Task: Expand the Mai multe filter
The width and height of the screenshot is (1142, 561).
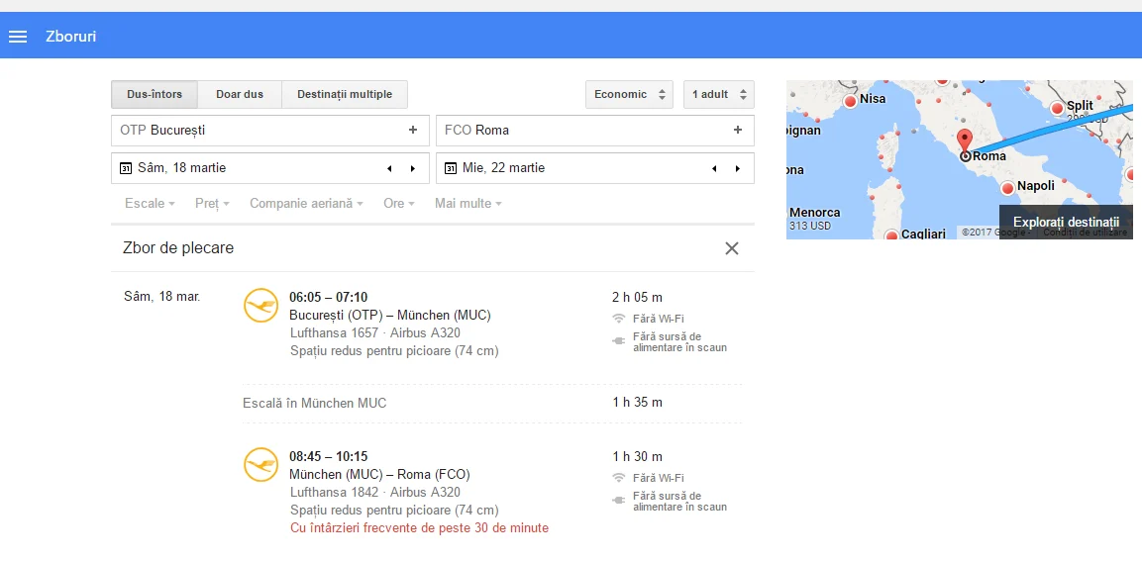Action: [468, 204]
